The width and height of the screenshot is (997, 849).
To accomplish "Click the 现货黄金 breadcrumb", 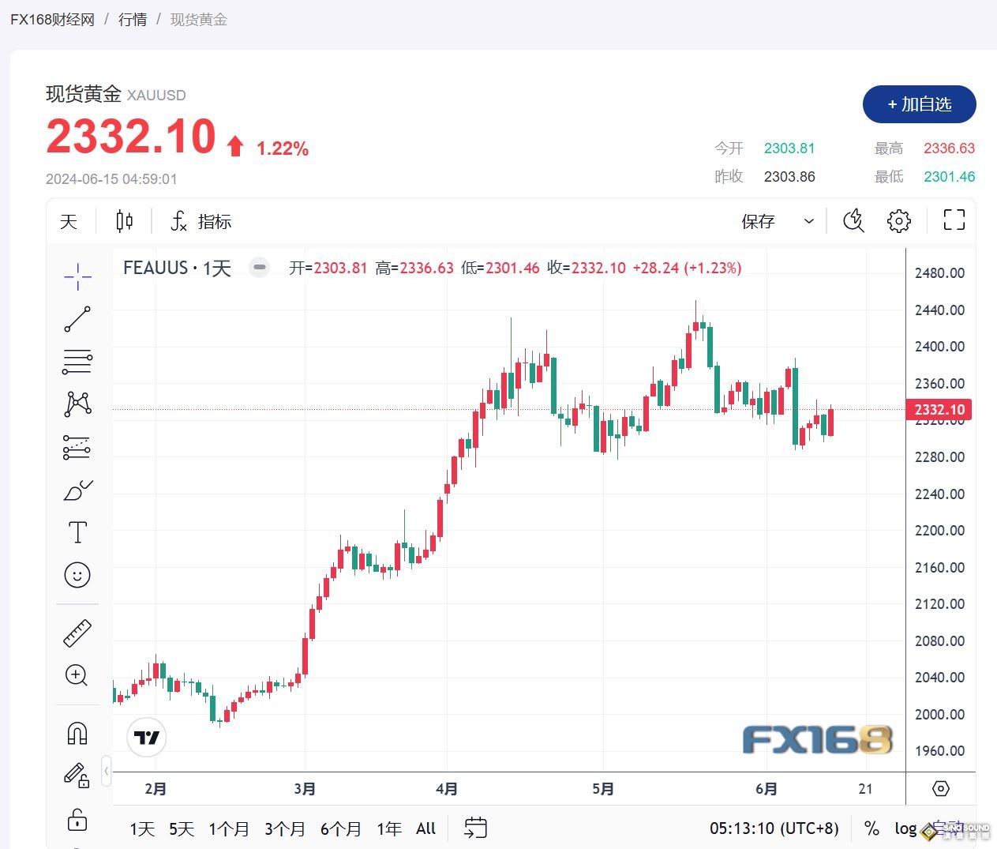I will point(199,20).
